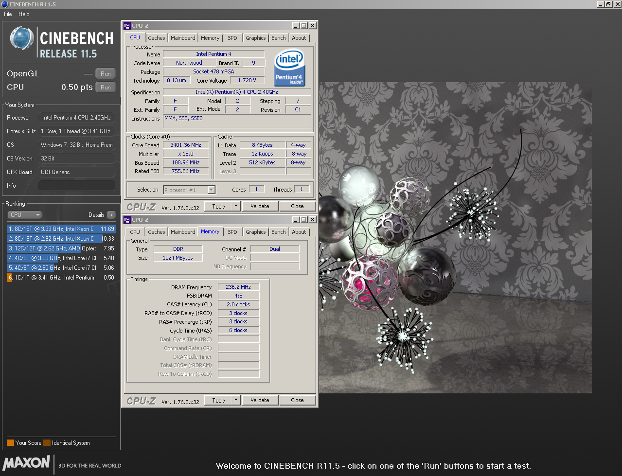Select the 12C/12T AMD Opteron ranking row

(x=61, y=248)
